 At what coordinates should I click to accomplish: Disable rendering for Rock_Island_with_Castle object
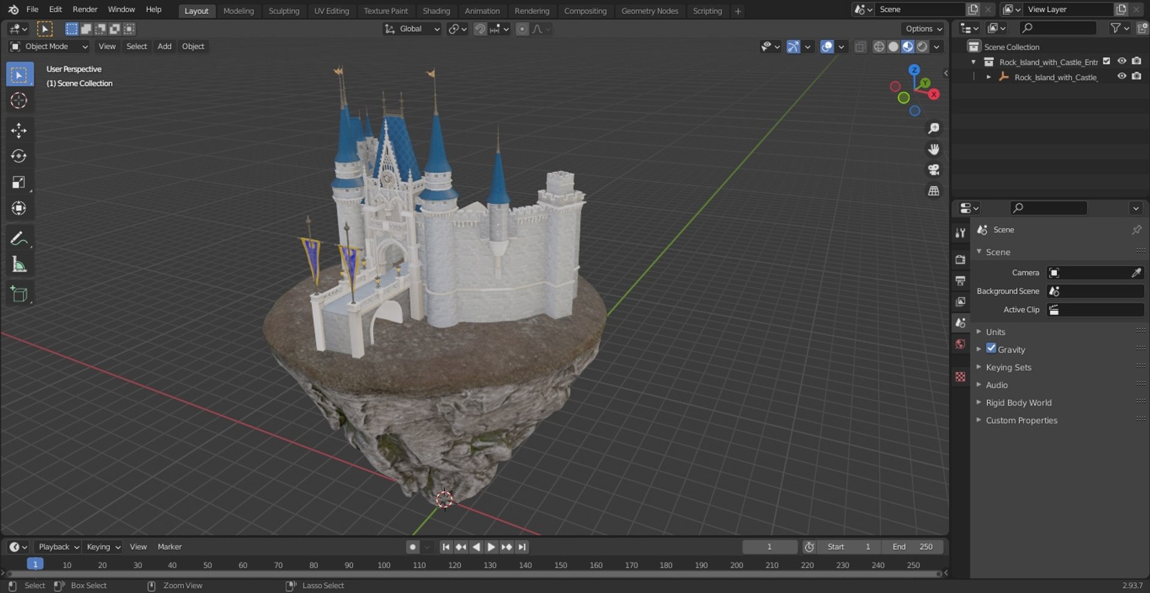click(1136, 77)
